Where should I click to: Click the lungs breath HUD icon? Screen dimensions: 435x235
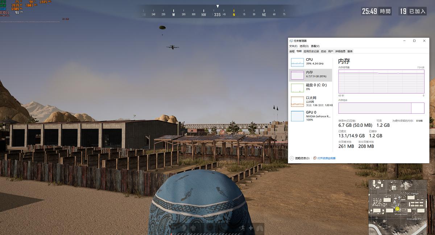coord(260,228)
